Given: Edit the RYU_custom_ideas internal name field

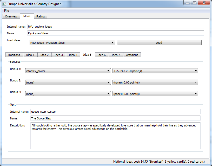Looking at the screenshot, I should [x=116, y=26].
